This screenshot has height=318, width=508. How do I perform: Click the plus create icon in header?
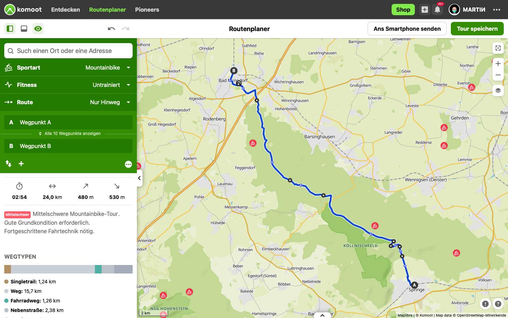click(425, 10)
